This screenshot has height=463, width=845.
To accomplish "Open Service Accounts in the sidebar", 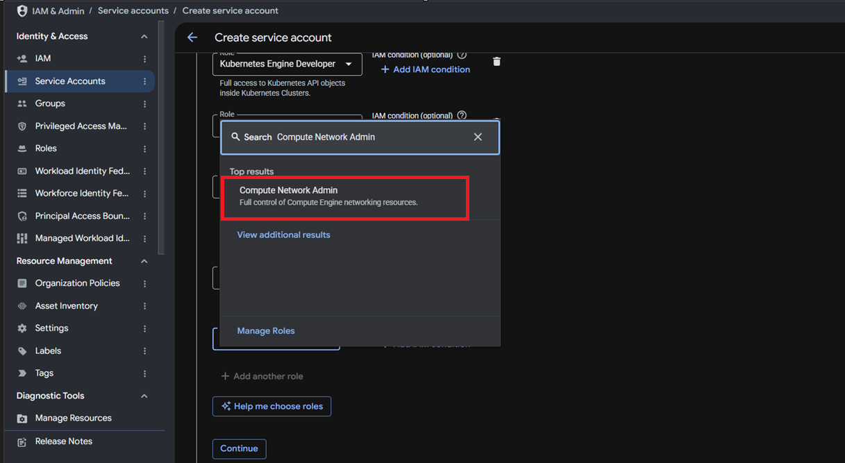I will (x=80, y=81).
